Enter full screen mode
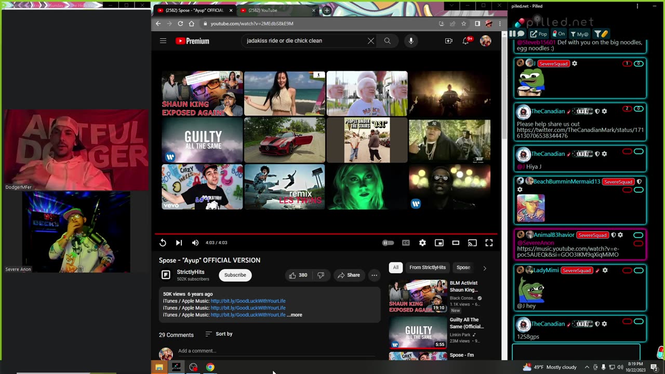 (489, 243)
